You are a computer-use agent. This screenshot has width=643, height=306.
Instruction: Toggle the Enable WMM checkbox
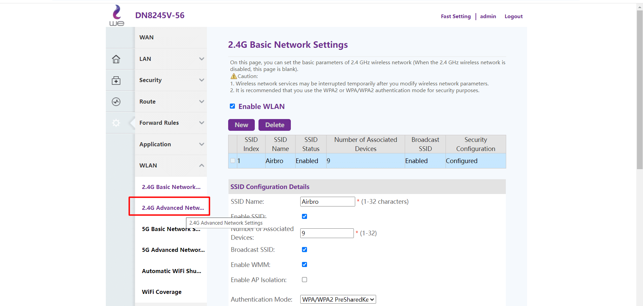pyautogui.click(x=304, y=265)
